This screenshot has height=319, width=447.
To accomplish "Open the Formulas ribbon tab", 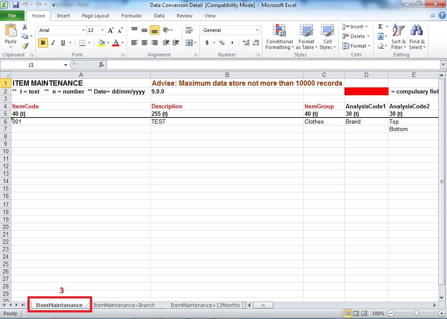I will coord(131,16).
